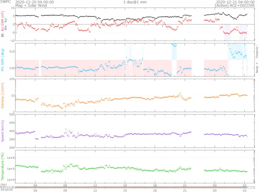Click the 315 tick on the Phi axis

click(x=12, y=52)
